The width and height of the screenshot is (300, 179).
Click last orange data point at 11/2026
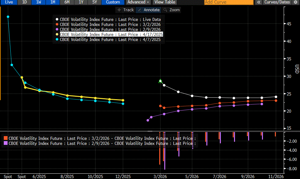(276, 100)
